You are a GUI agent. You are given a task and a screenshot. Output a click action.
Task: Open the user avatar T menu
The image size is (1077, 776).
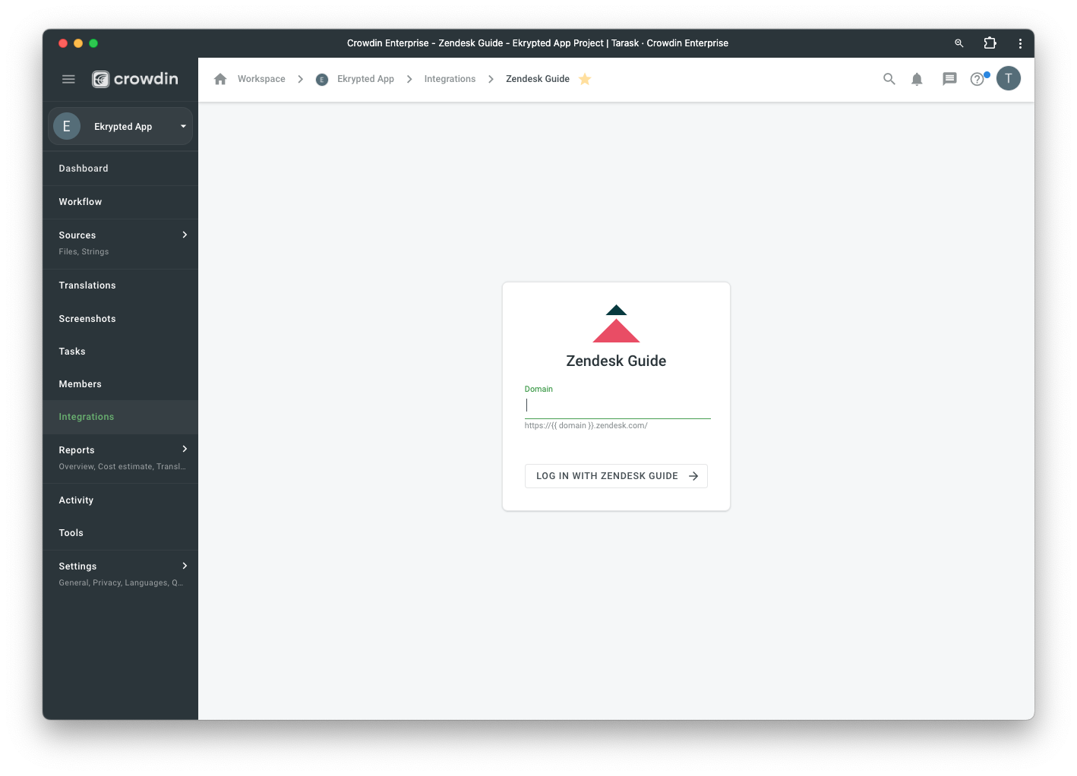[1009, 78]
